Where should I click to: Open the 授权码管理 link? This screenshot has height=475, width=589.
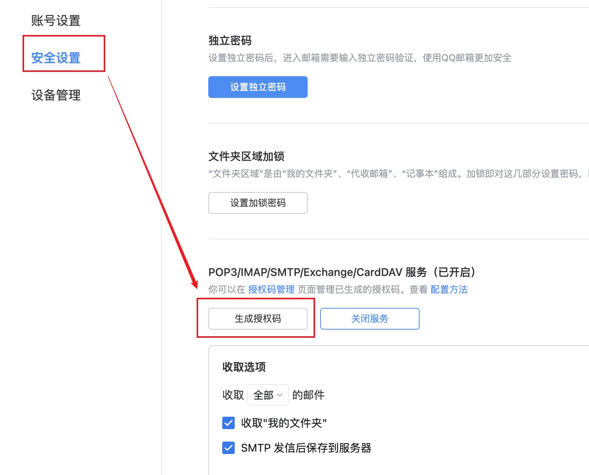pyautogui.click(x=271, y=290)
